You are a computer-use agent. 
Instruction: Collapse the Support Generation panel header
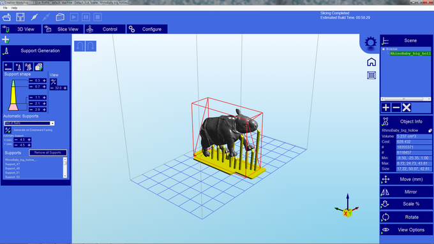[36, 51]
